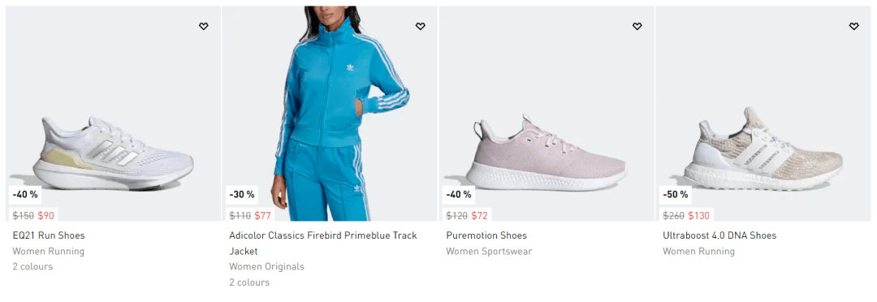Open the EQ21 Run Shoes product image
This screenshot has width=877, height=302.
(114, 114)
